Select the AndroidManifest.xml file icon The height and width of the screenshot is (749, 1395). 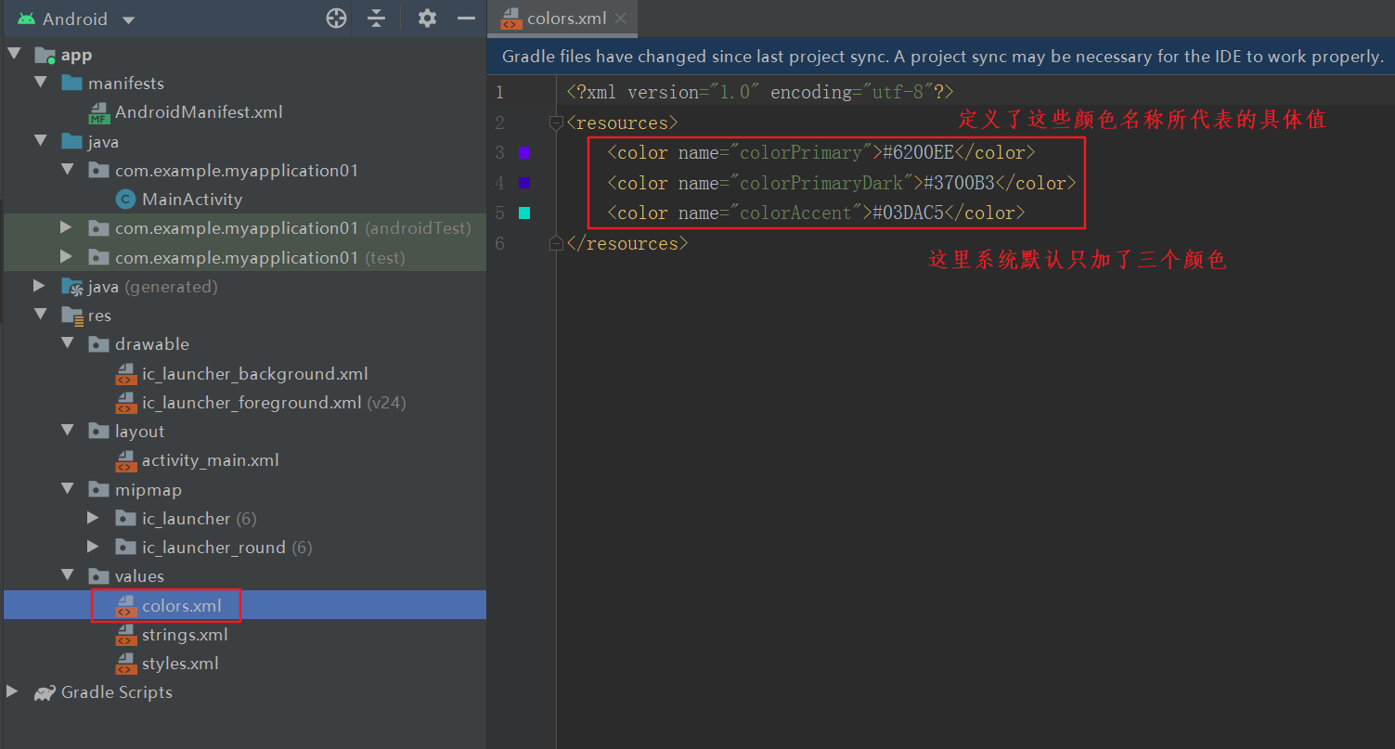pos(99,113)
